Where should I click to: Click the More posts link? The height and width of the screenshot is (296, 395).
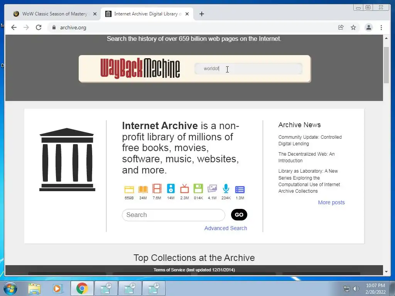click(x=331, y=202)
